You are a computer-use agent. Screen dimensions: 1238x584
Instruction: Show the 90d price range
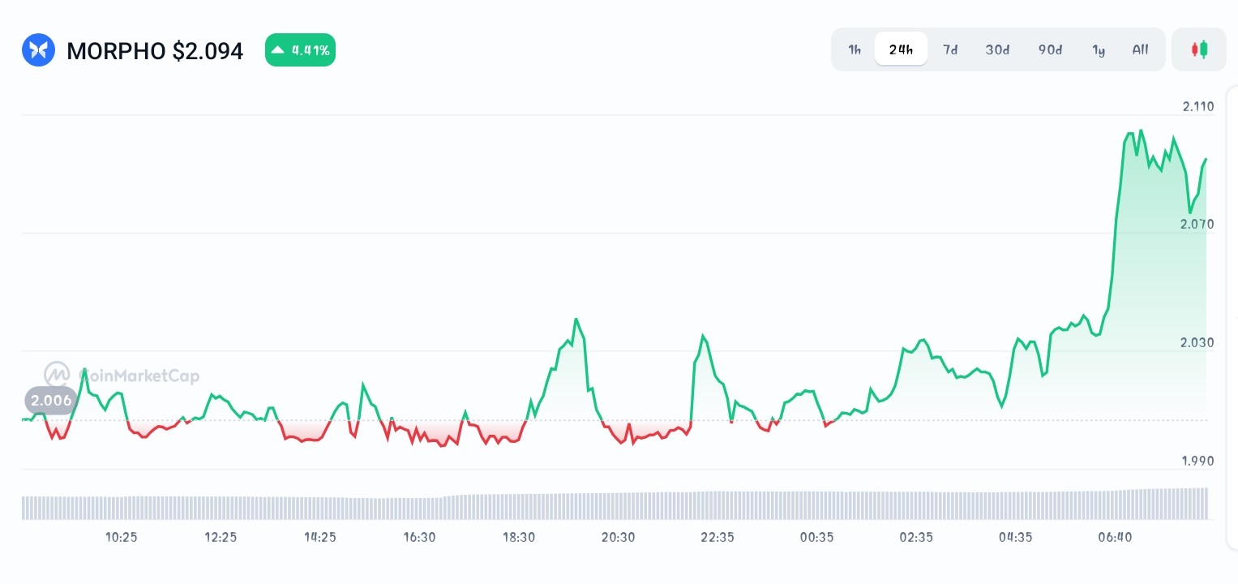(x=1050, y=49)
